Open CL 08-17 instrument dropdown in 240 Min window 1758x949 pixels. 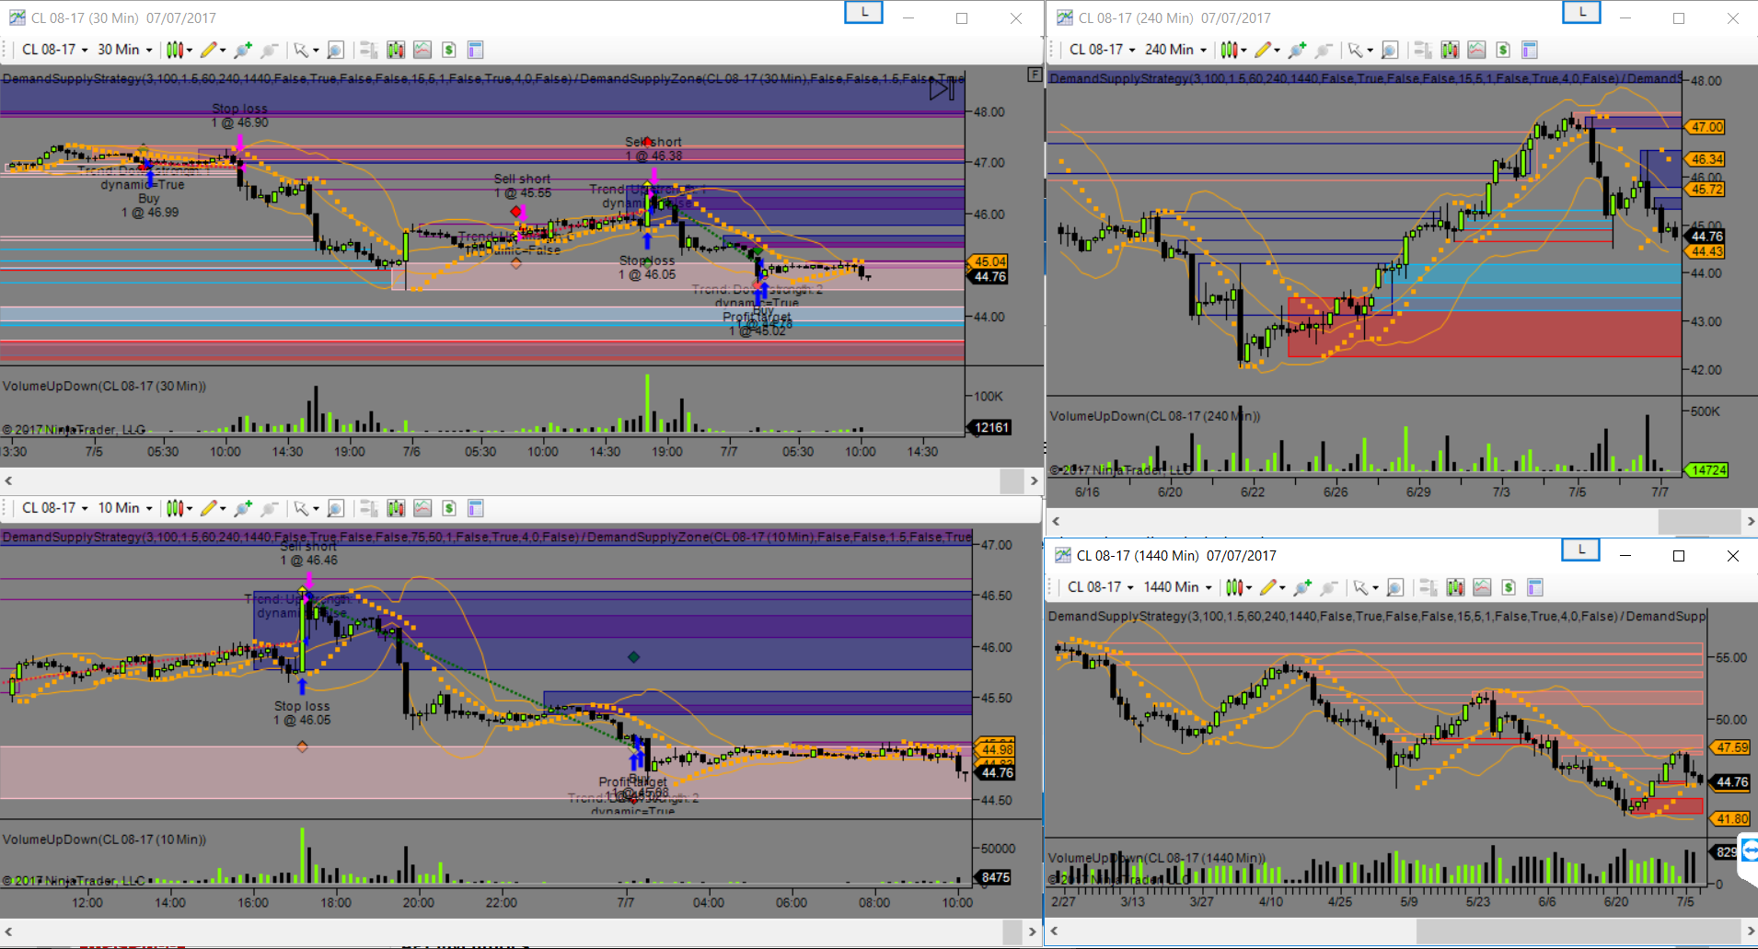(x=1102, y=50)
